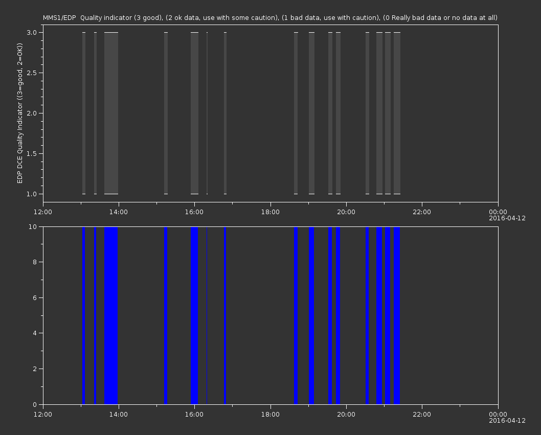Click the blue bar near 16:48

(225, 315)
